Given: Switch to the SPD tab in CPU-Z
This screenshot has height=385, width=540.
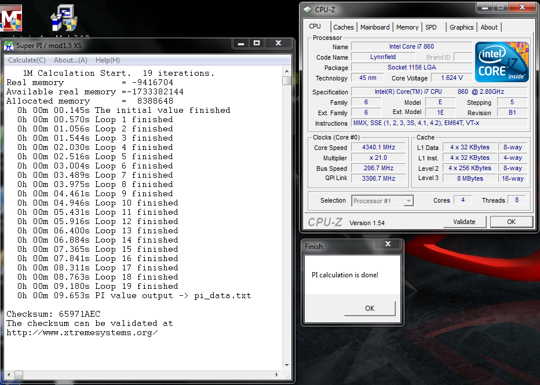Looking at the screenshot, I should click(431, 27).
